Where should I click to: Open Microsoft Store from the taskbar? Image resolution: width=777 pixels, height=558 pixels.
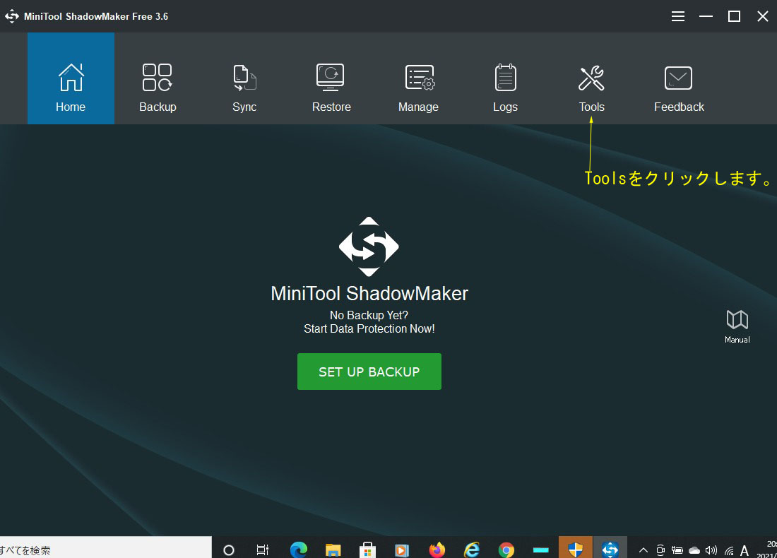point(367,550)
